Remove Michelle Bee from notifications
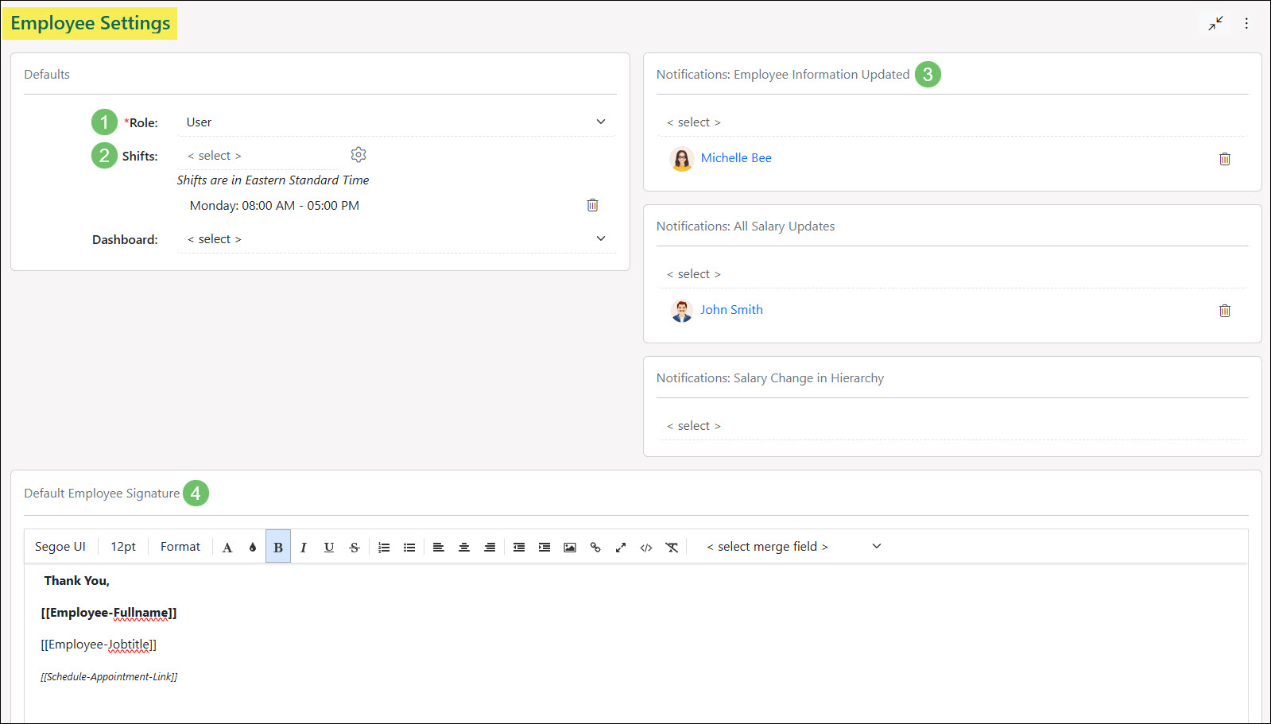Screen dimensions: 1271x724 pos(1224,159)
